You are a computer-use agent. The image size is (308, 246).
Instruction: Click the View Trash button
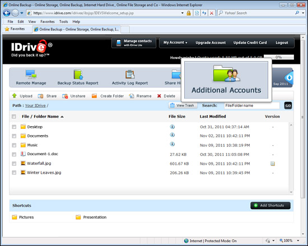click(x=183, y=105)
